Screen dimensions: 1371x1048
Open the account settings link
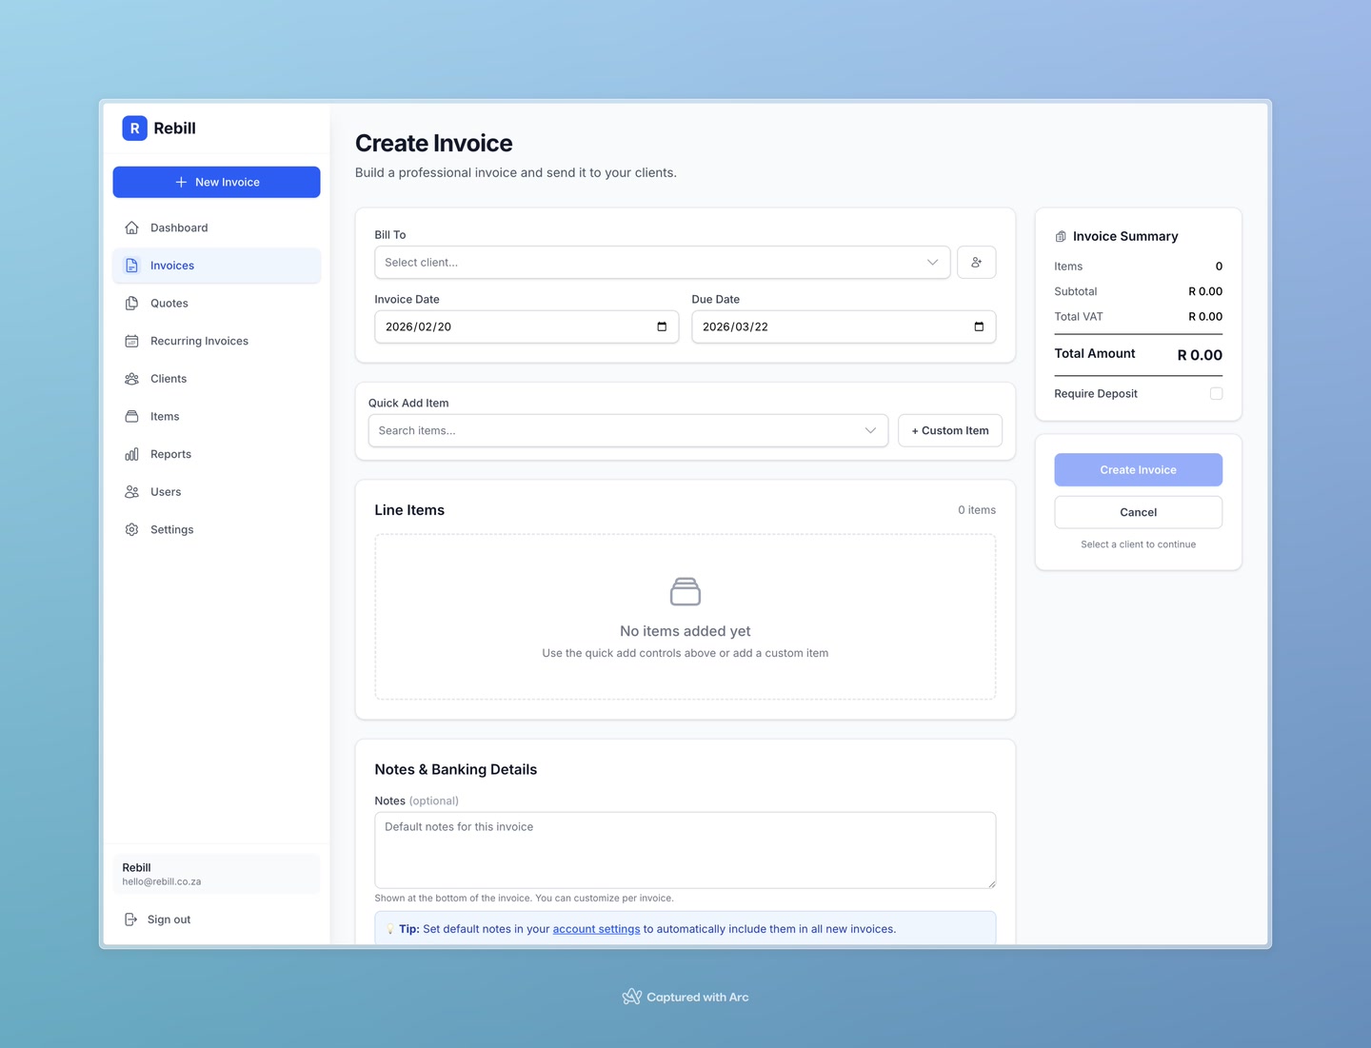tap(596, 928)
